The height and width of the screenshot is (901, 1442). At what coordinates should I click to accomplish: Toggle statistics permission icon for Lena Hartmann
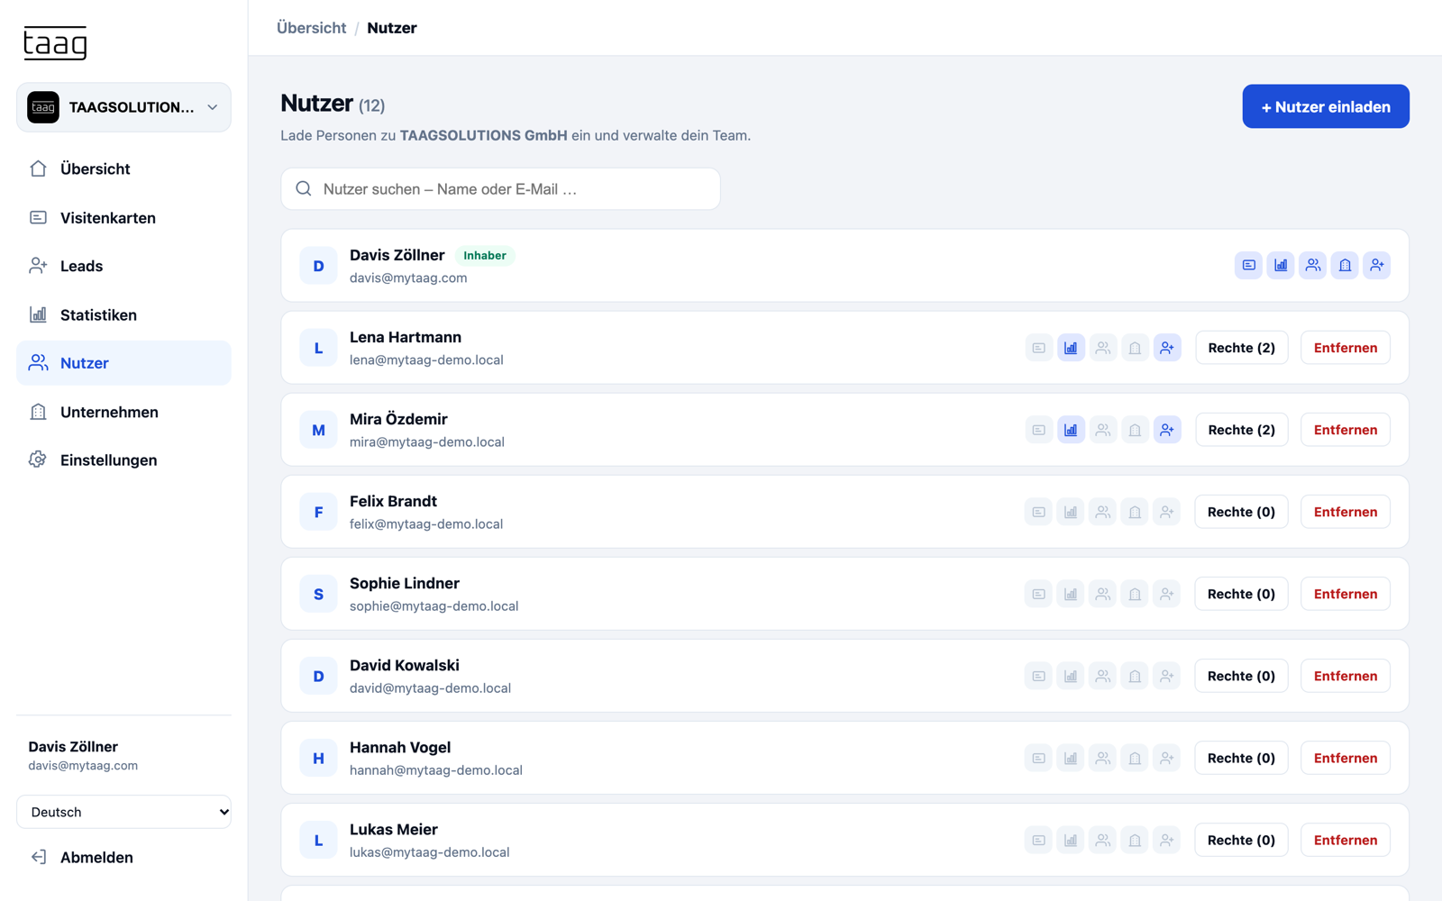tap(1071, 348)
